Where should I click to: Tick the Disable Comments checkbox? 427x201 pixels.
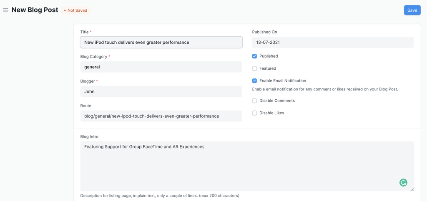[x=254, y=101]
